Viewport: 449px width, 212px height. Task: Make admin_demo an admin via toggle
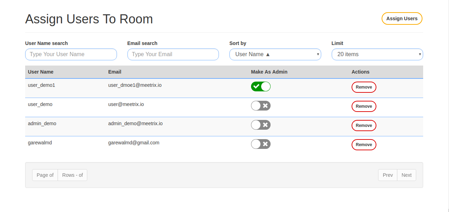point(260,125)
